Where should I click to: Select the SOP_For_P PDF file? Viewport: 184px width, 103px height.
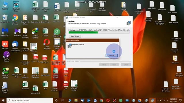tap(45, 59)
